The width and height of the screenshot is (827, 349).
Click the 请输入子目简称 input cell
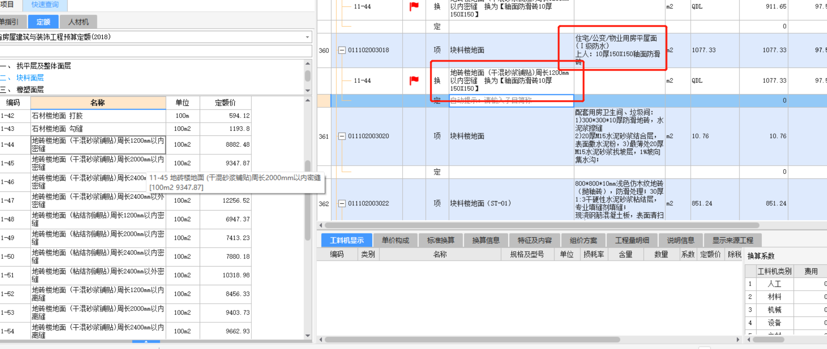click(511, 100)
